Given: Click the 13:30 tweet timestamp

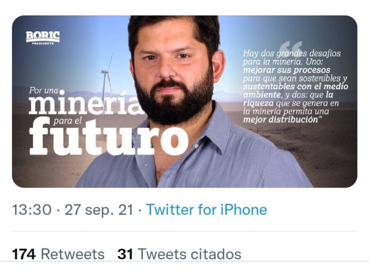Looking at the screenshot, I should tap(32, 210).
